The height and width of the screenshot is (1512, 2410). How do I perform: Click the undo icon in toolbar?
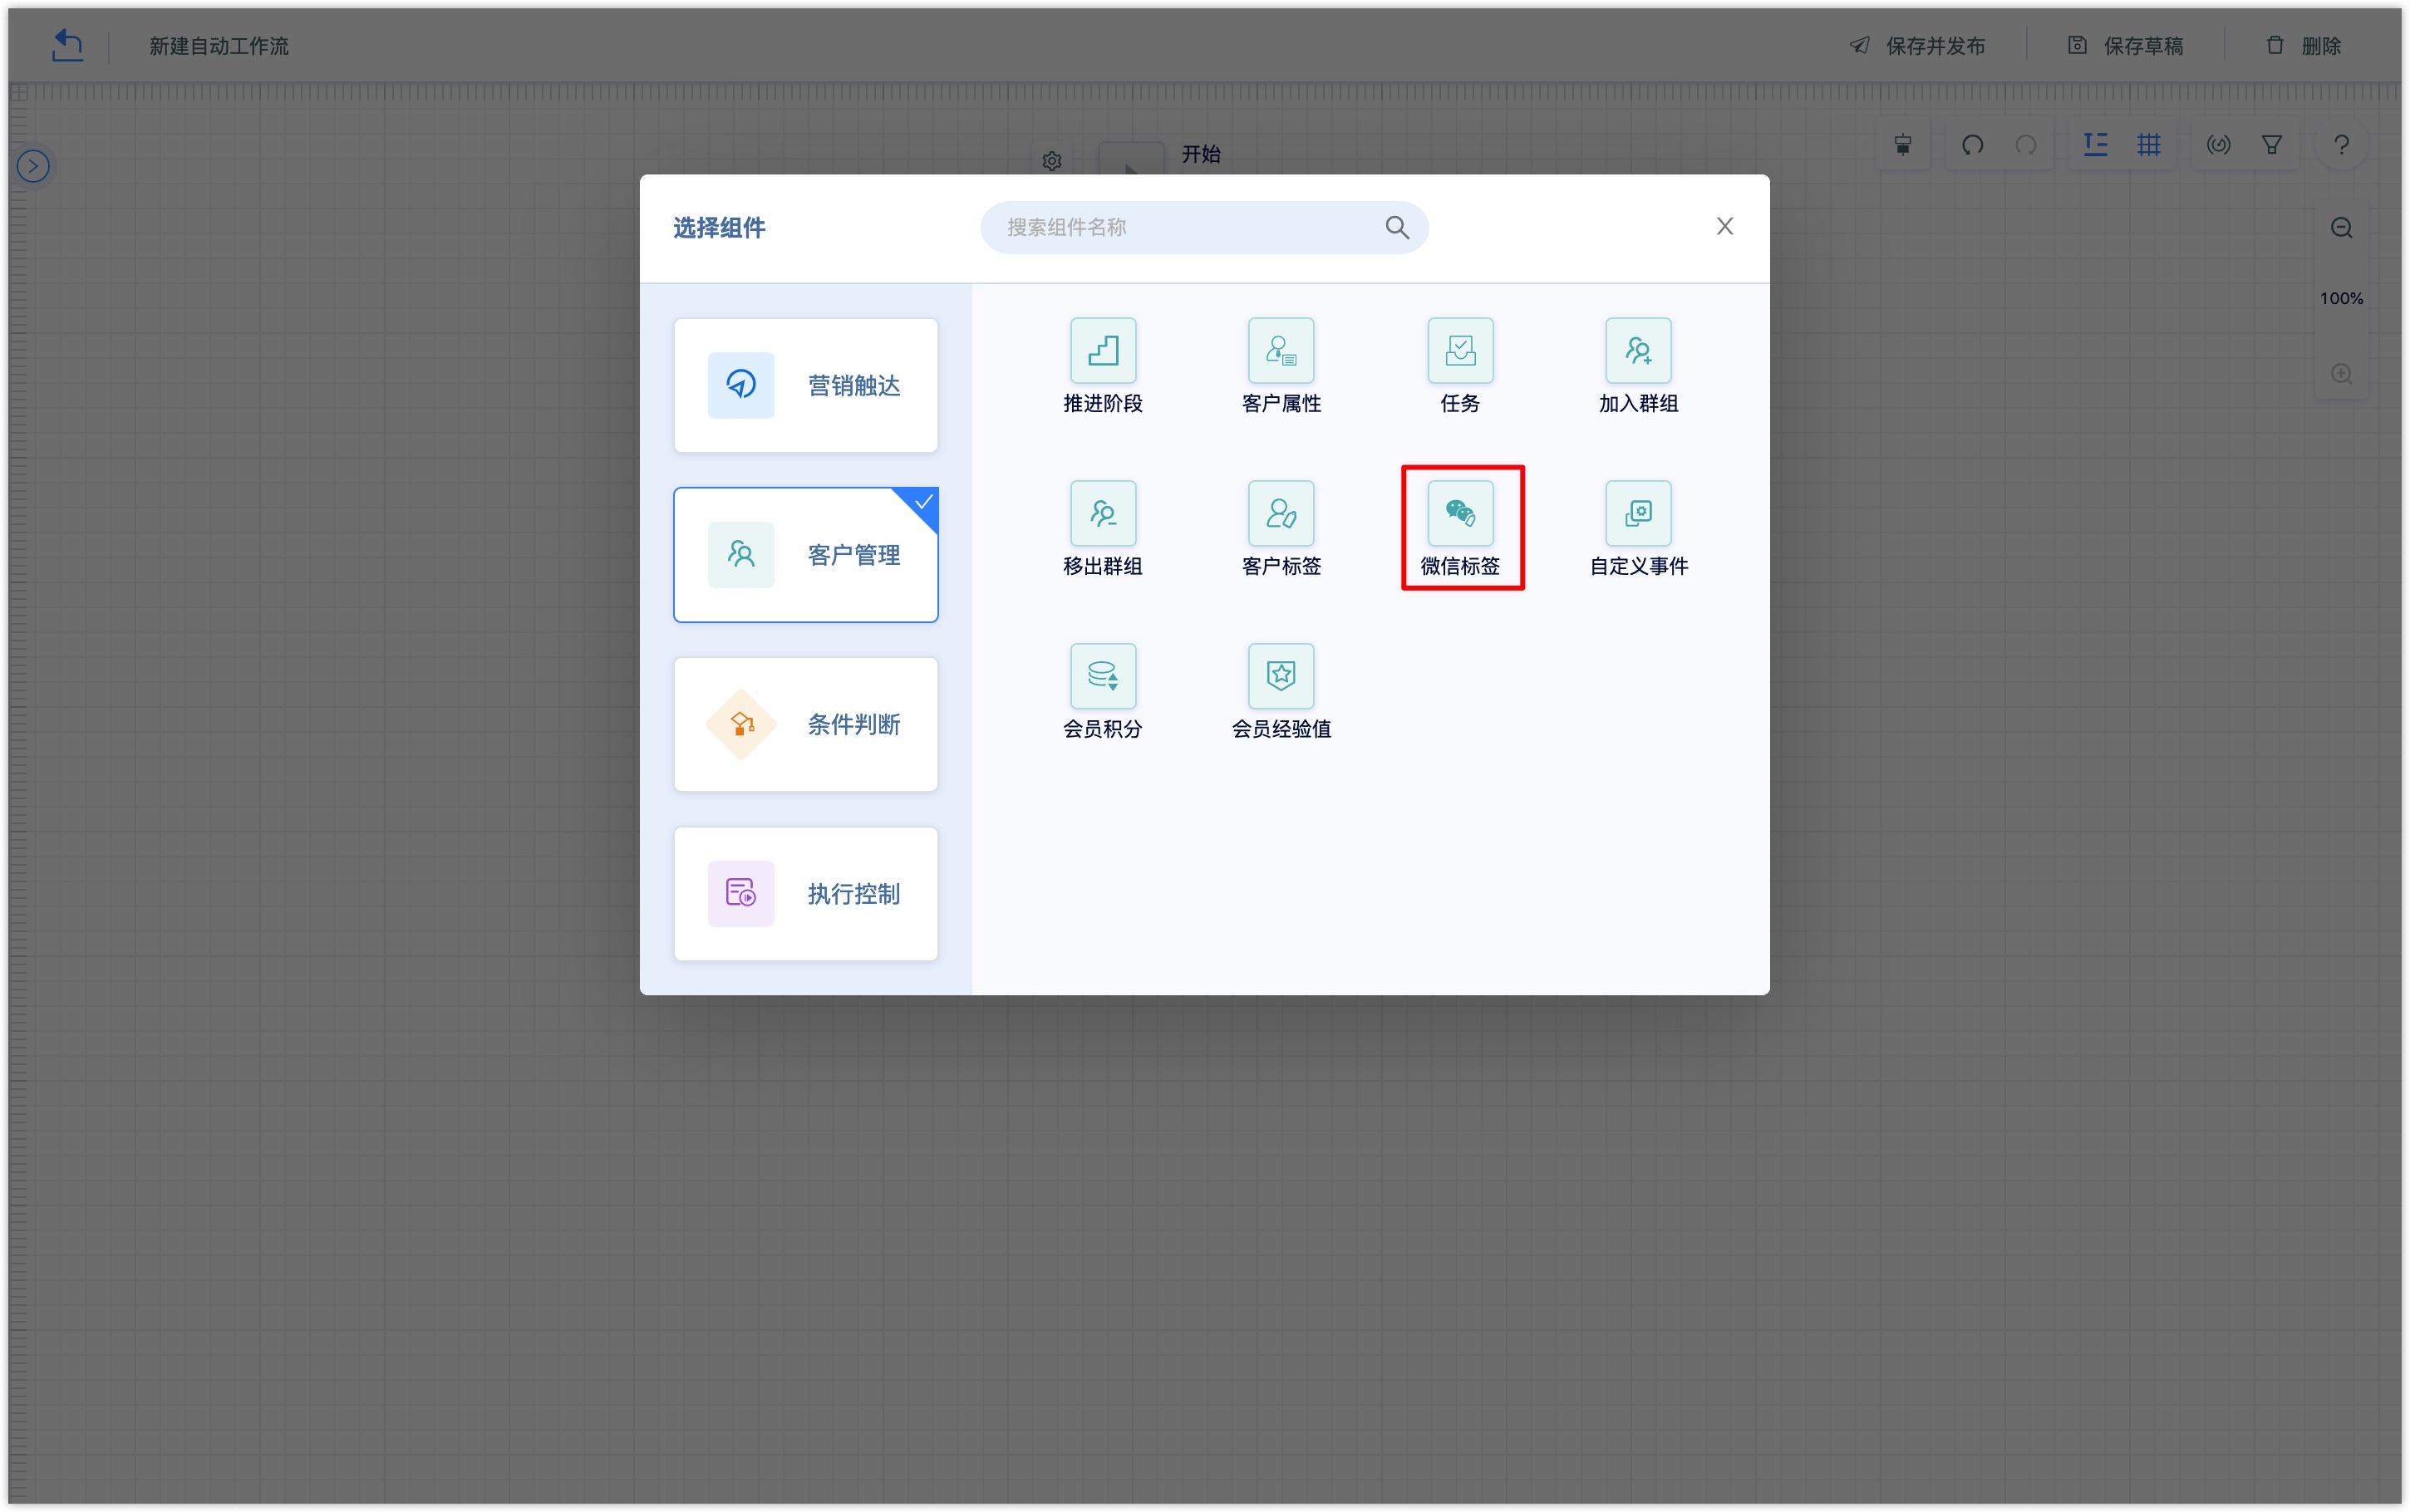pos(1972,145)
